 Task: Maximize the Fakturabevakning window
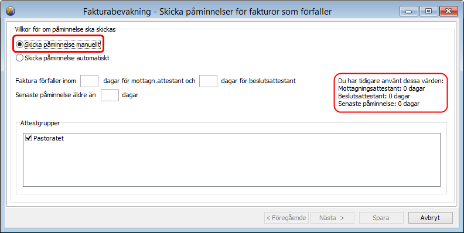(428, 11)
